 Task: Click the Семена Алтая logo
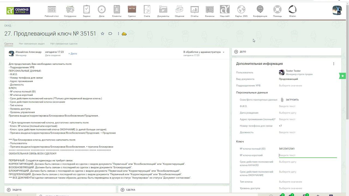pos(18,11)
